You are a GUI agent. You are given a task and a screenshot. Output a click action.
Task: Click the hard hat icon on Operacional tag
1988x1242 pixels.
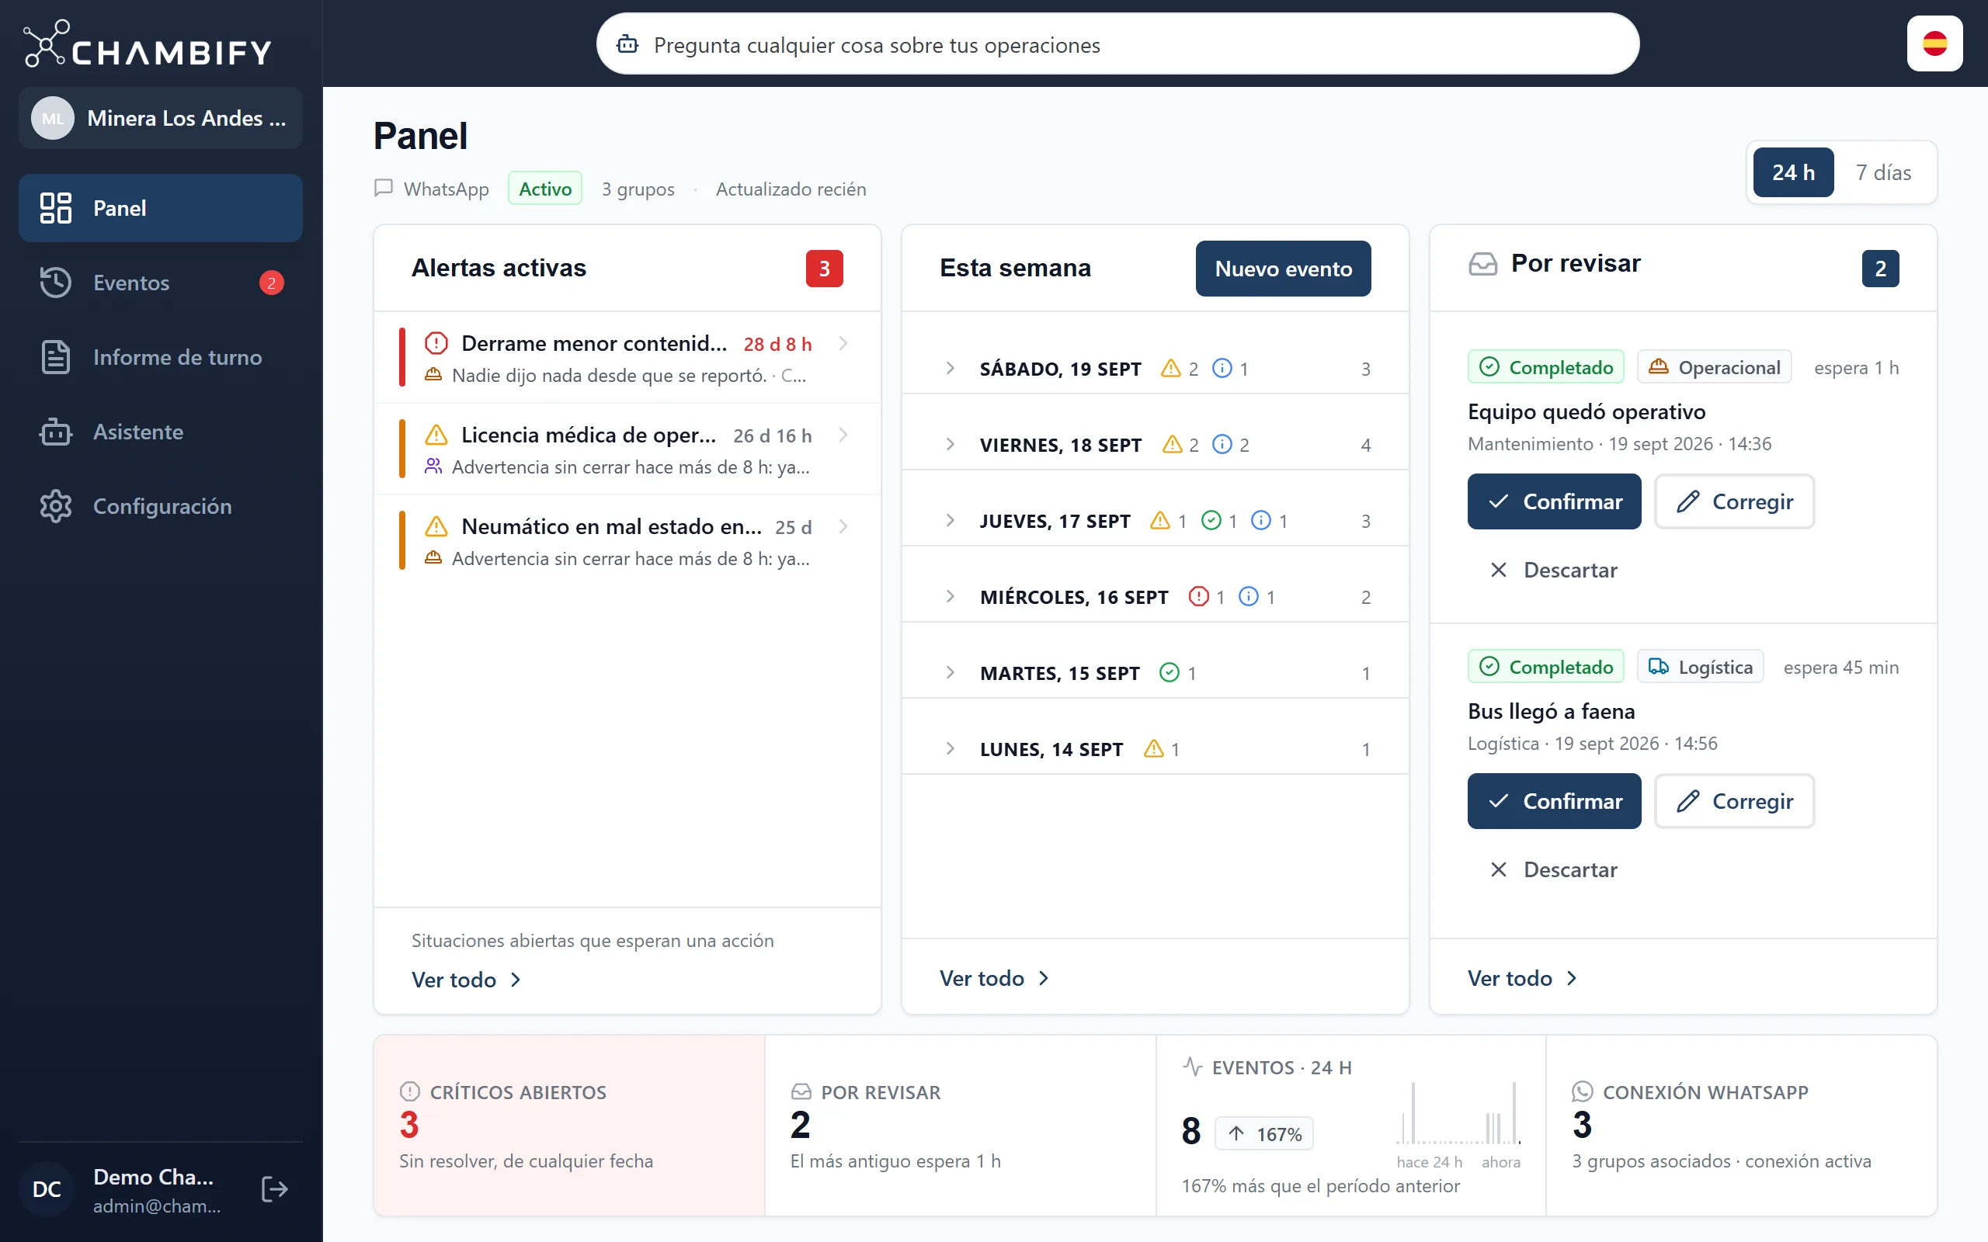point(1659,366)
